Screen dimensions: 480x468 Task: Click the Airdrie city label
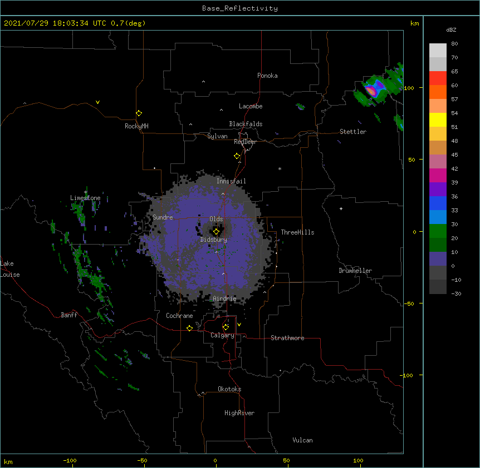[x=225, y=298]
